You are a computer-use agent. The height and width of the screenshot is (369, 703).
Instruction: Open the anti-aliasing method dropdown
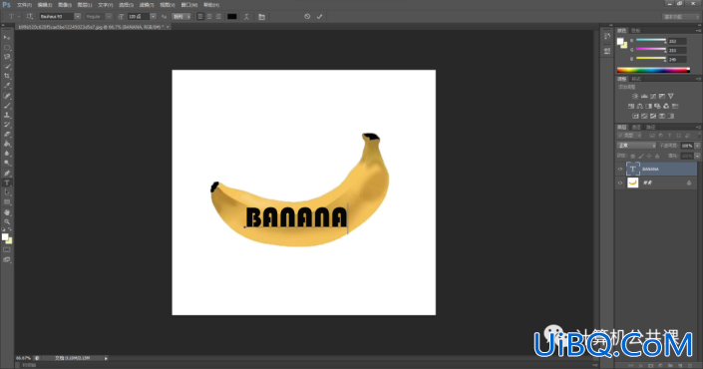point(181,17)
